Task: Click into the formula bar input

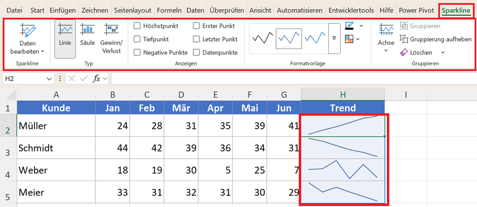Action: pos(293,79)
